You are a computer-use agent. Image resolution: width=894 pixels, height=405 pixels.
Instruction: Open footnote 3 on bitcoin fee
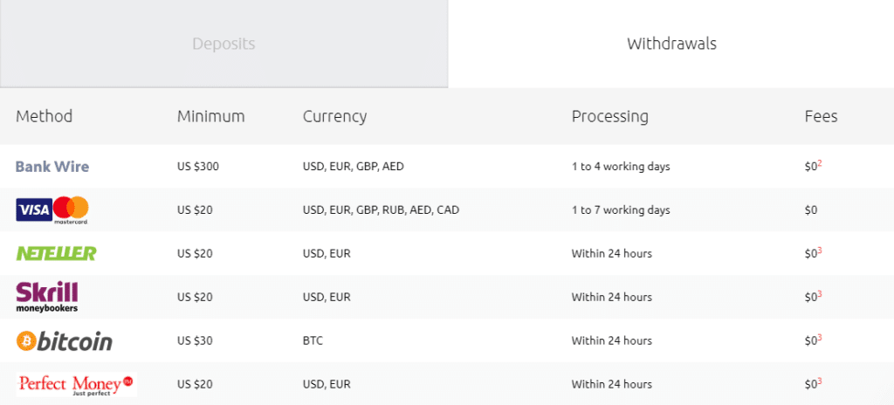click(820, 338)
